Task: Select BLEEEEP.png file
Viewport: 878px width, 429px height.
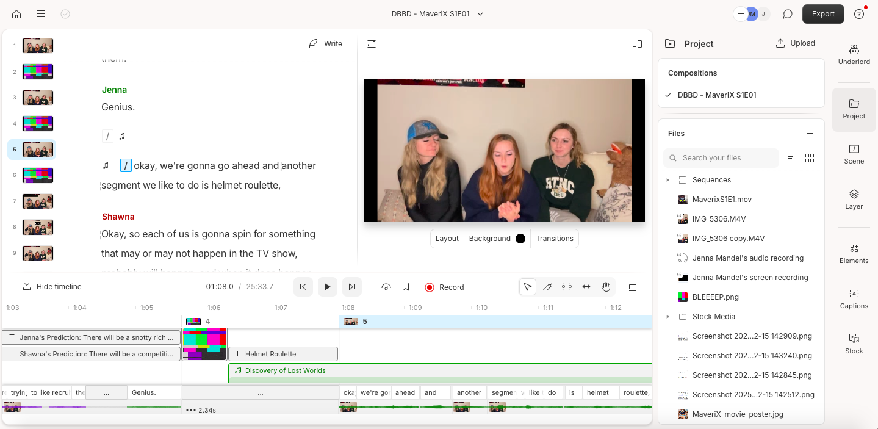Action: pos(715,297)
